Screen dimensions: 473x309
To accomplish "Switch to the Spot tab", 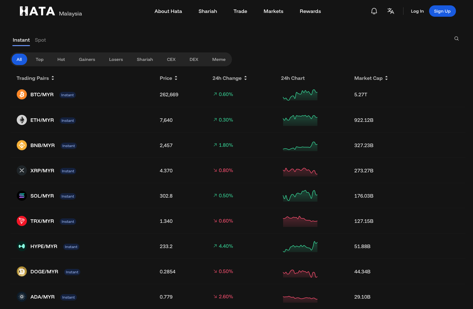I will [x=40, y=40].
